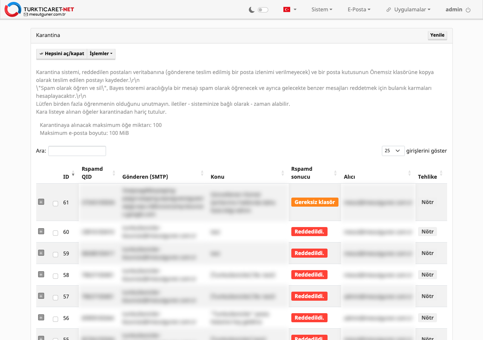Expand row 60 with plus icon

click(x=41, y=231)
